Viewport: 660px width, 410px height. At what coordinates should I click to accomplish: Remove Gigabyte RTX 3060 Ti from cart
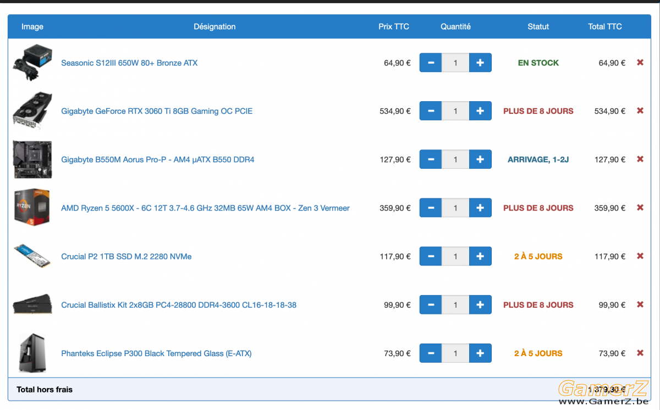[640, 111]
